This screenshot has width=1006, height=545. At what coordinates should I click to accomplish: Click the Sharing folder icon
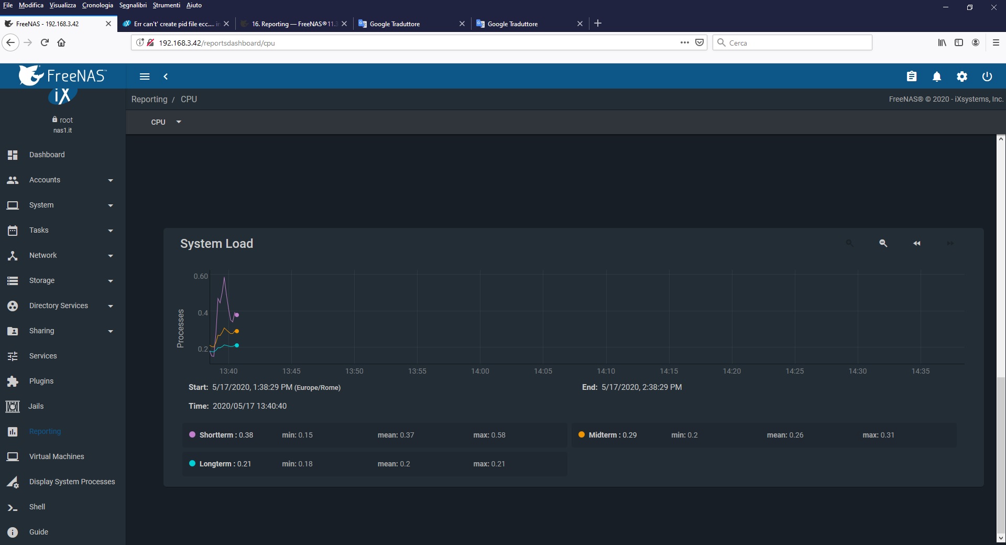(13, 331)
